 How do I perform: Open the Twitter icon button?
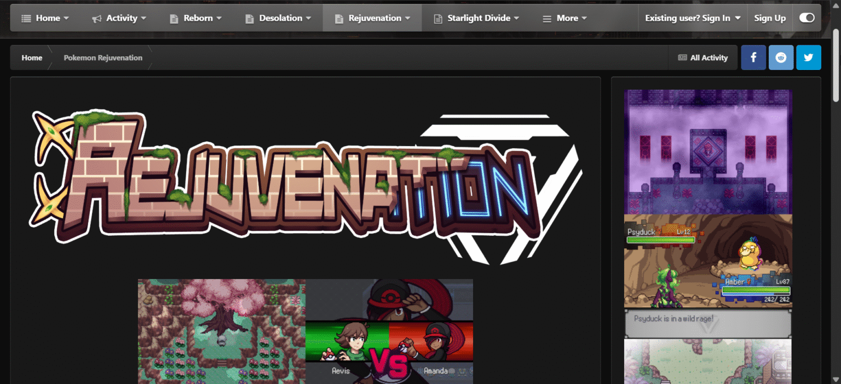pos(809,57)
